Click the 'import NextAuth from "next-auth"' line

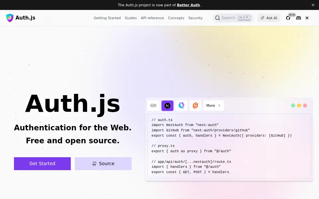pos(185,125)
